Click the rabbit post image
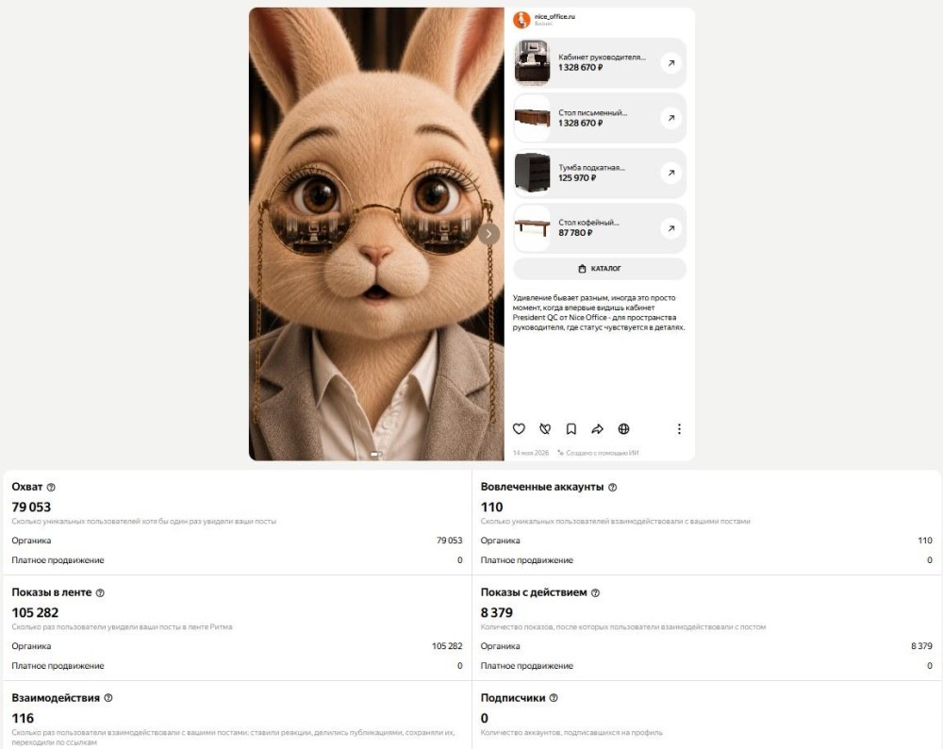Image resolution: width=943 pixels, height=749 pixels. point(376,234)
